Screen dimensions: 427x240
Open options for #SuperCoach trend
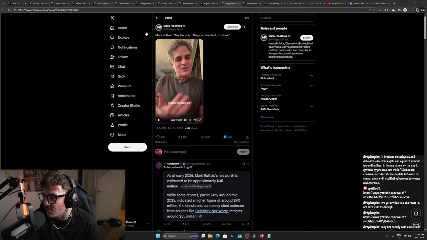(x=312, y=96)
